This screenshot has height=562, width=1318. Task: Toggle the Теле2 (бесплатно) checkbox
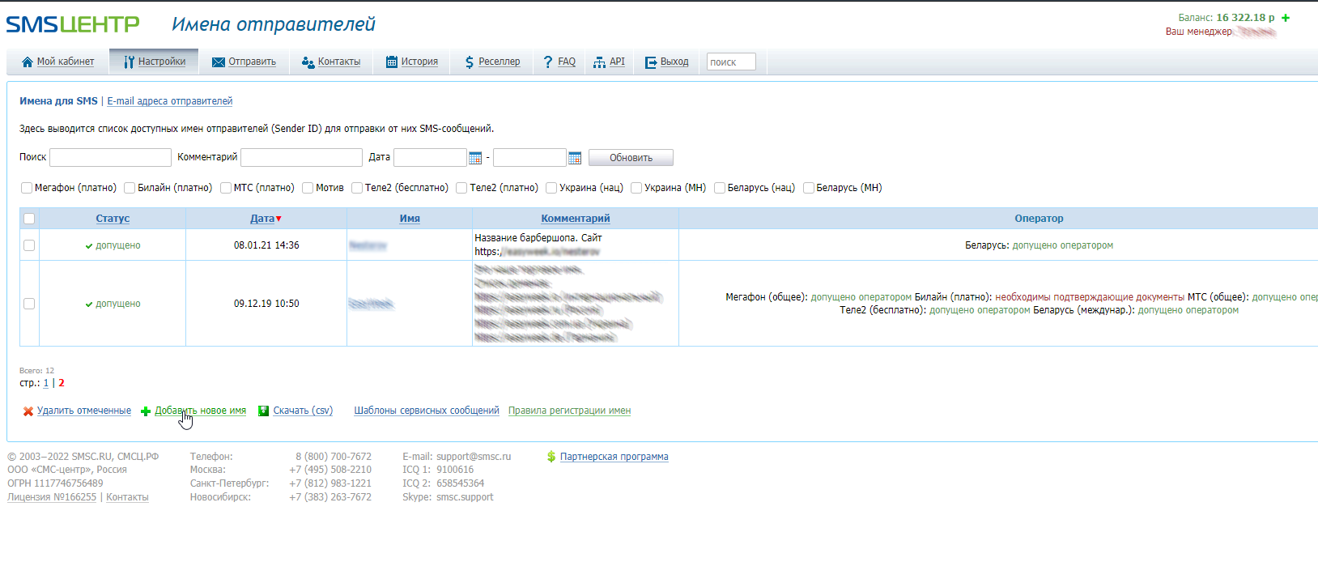tap(357, 188)
